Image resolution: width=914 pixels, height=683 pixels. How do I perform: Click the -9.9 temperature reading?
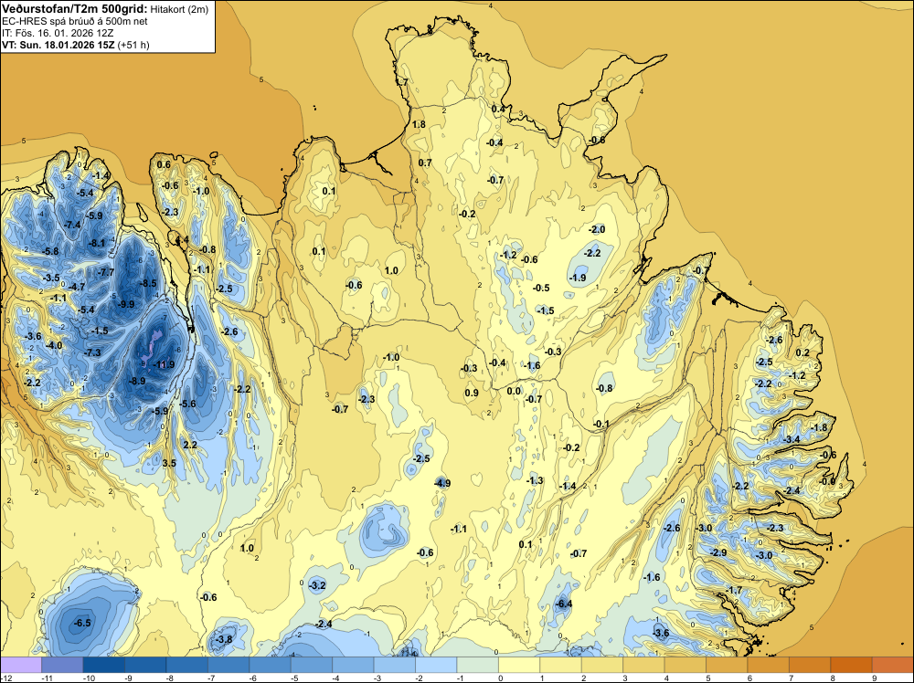click(126, 305)
